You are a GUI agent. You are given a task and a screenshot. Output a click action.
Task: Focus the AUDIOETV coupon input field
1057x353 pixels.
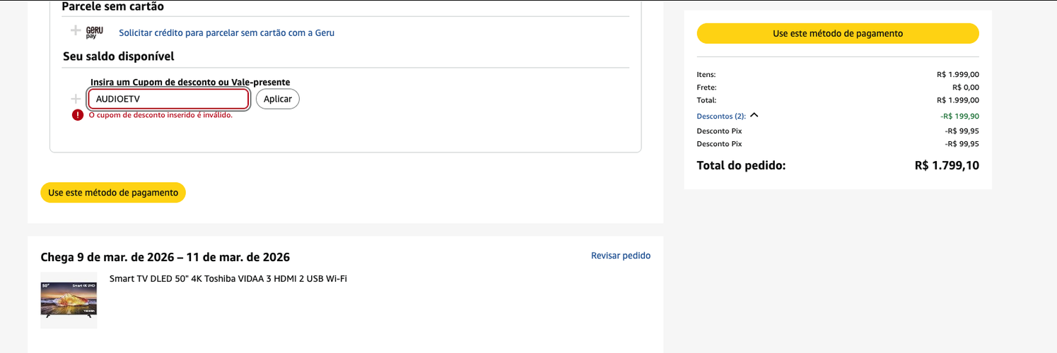pos(168,99)
